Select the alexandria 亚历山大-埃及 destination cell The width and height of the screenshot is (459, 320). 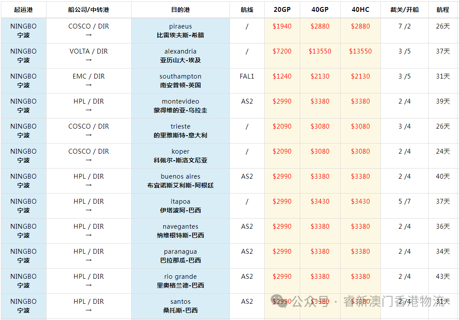tap(180, 56)
